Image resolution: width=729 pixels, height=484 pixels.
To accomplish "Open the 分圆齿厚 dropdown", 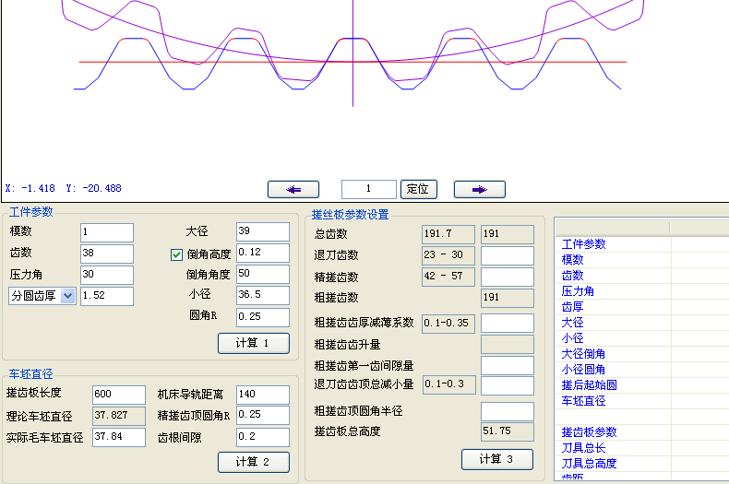I will (68, 296).
